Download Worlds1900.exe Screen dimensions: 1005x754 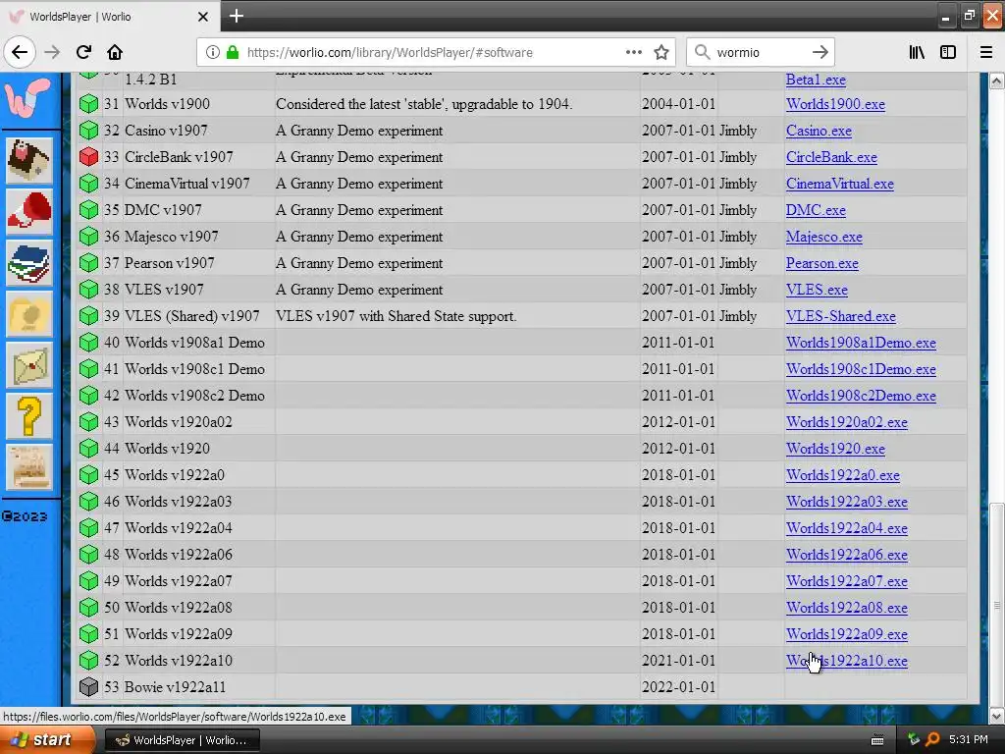coord(835,104)
